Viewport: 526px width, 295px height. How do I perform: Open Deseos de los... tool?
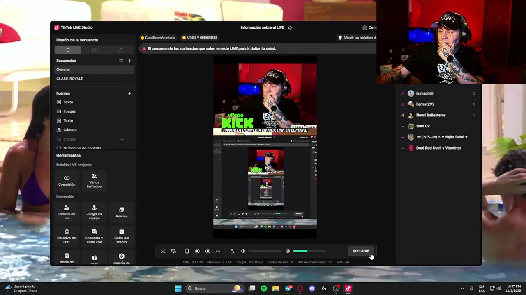67,212
